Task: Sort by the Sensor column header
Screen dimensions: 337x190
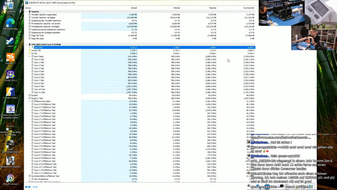Action: pos(28,8)
